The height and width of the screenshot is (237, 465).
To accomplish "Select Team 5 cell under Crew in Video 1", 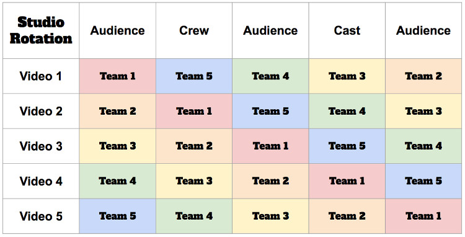I will click(194, 76).
